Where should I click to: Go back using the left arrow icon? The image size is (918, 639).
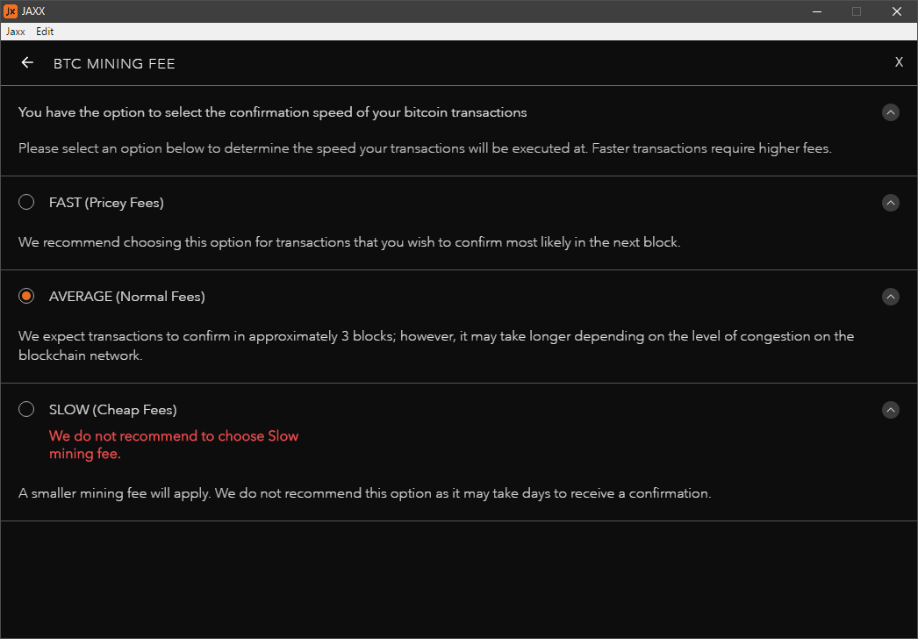(x=27, y=62)
